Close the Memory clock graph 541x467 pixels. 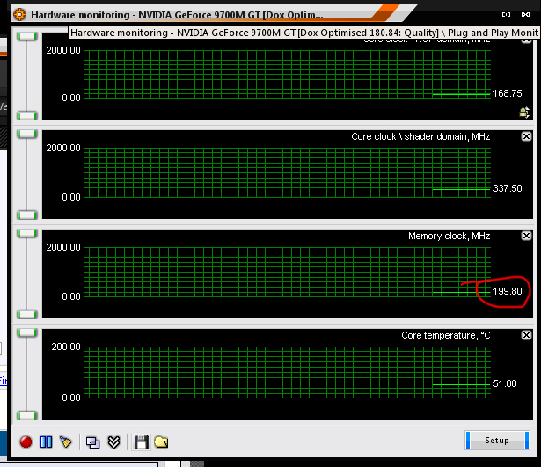coord(526,236)
